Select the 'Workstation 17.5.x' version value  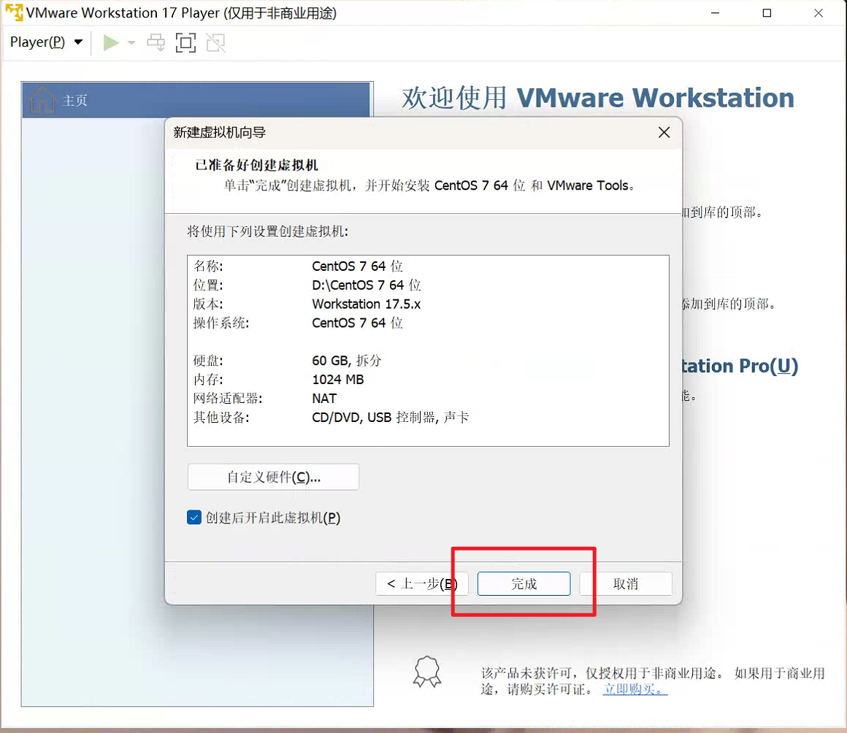coord(367,304)
